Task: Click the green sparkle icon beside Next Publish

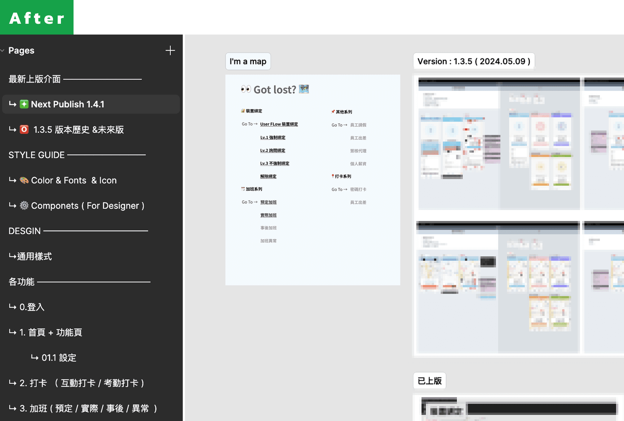Action: click(x=24, y=104)
